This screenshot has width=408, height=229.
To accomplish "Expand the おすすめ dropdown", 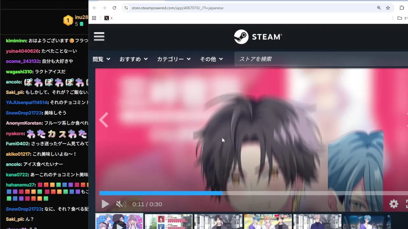I will [x=134, y=59].
